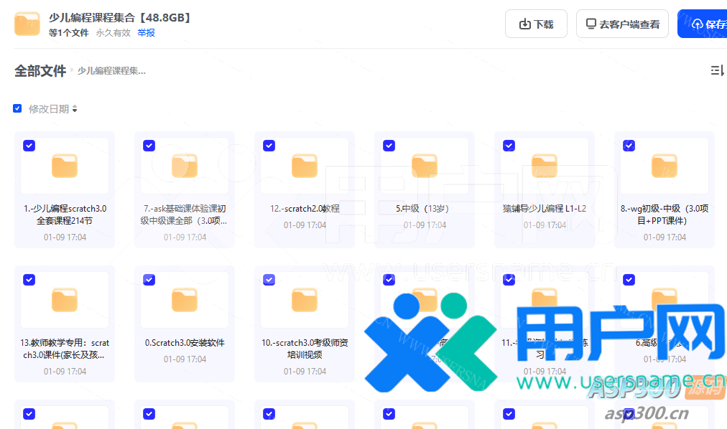The image size is (727, 429).
Task: Click the blue 保存 save button
Action: [703, 24]
